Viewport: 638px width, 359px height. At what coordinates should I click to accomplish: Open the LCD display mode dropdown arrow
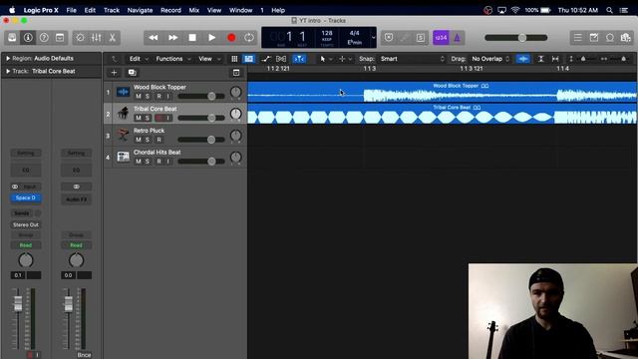pos(373,38)
